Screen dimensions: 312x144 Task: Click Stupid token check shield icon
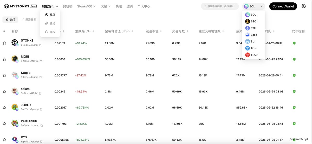point(294,76)
